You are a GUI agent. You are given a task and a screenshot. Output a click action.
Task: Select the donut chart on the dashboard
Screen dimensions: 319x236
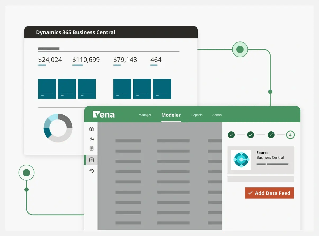tap(58, 128)
